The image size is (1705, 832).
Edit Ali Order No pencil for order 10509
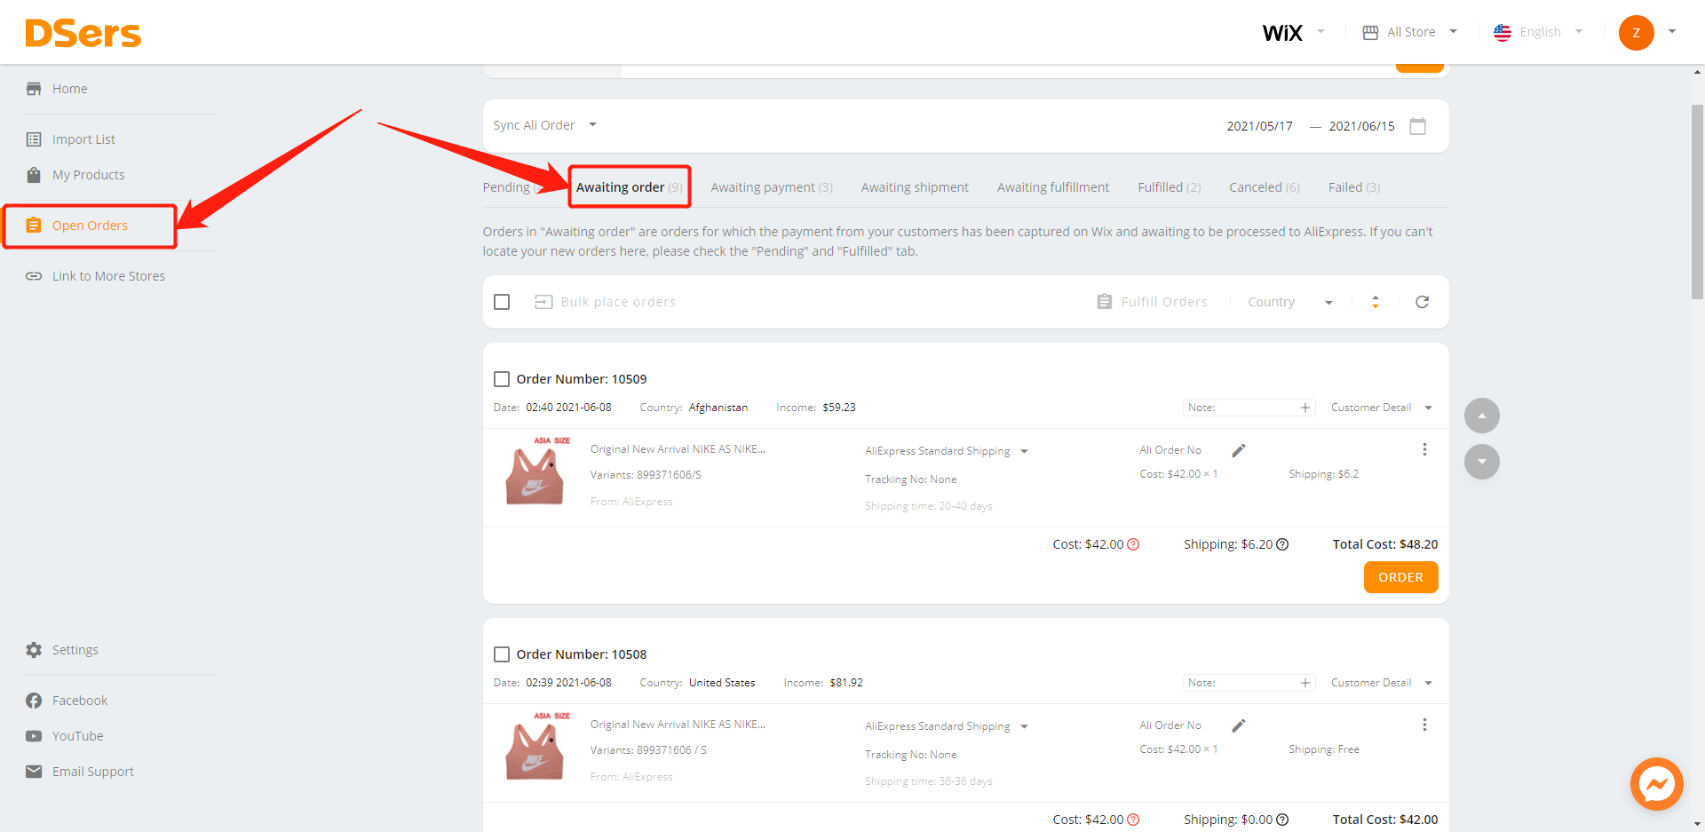click(1239, 450)
